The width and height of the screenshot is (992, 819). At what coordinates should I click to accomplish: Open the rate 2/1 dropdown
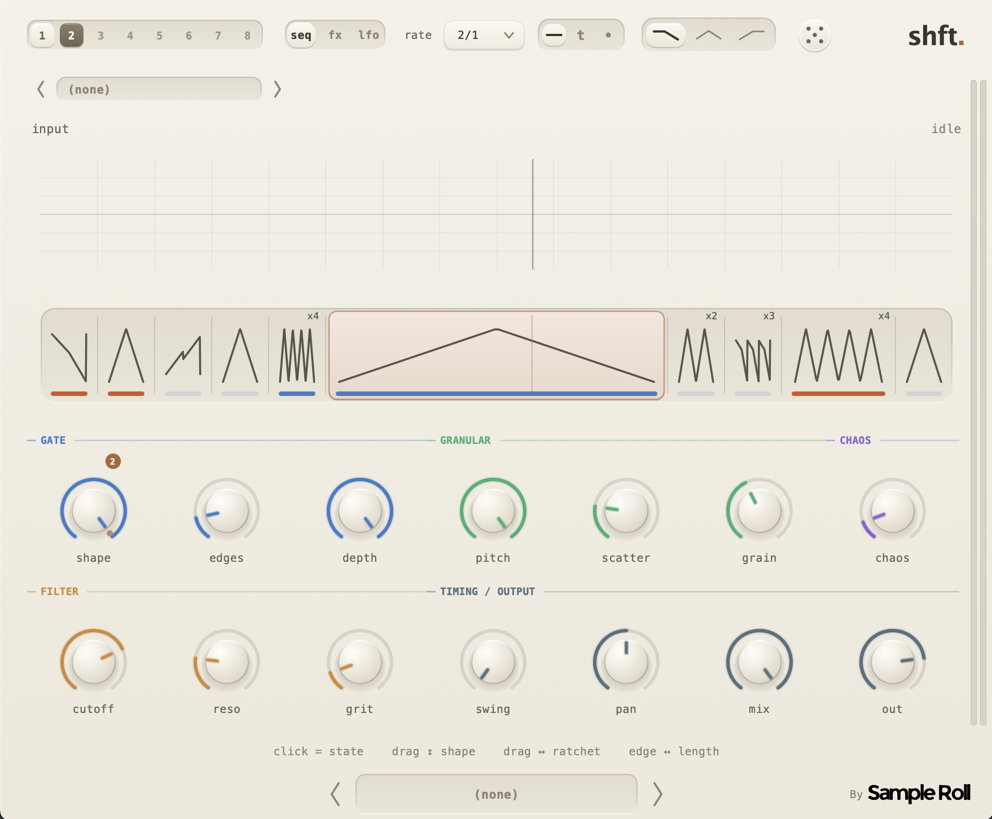click(x=484, y=36)
